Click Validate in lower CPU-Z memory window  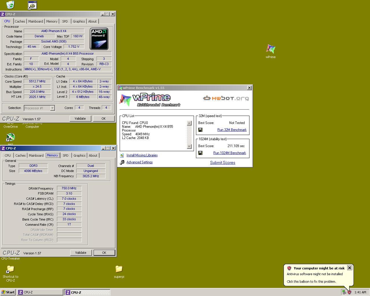pos(81,253)
